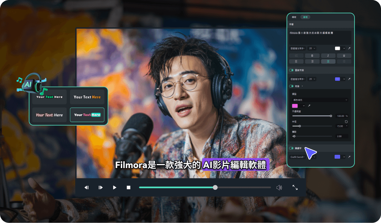Toggle the 關鍵字 keyword switch
Image resolution: width=381 pixels, height=223 pixels.
pyautogui.click(x=291, y=148)
